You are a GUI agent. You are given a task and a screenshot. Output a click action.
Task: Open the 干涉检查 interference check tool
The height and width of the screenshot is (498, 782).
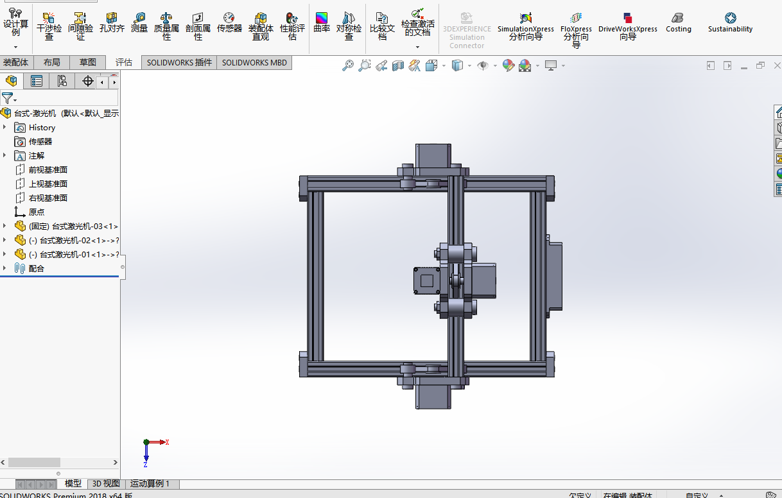[x=49, y=27]
